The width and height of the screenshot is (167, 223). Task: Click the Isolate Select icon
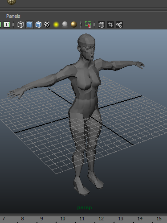click(88, 25)
